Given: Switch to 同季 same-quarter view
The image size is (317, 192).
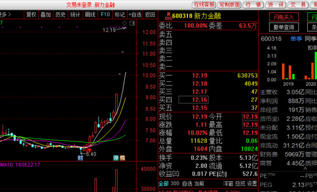Looking at the screenshot, I should (311, 38).
